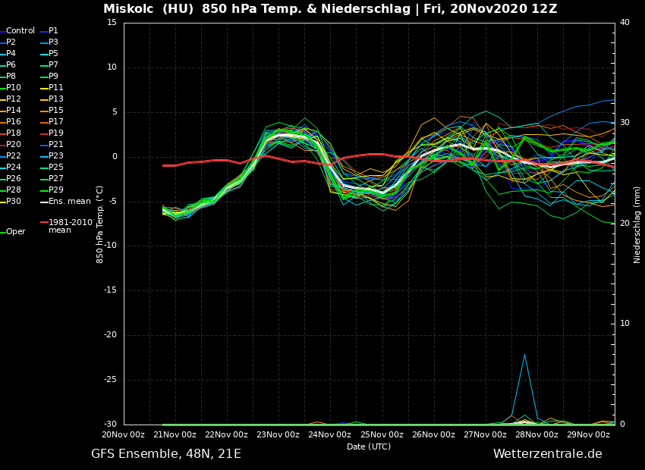Click the chart title for Miskolc
The width and height of the screenshot is (645, 470).
(x=330, y=9)
